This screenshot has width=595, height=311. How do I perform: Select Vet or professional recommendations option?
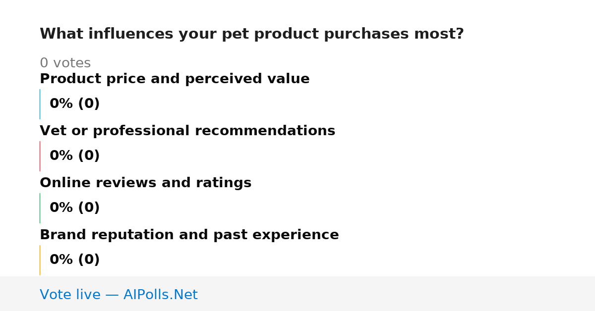pyautogui.click(x=187, y=131)
